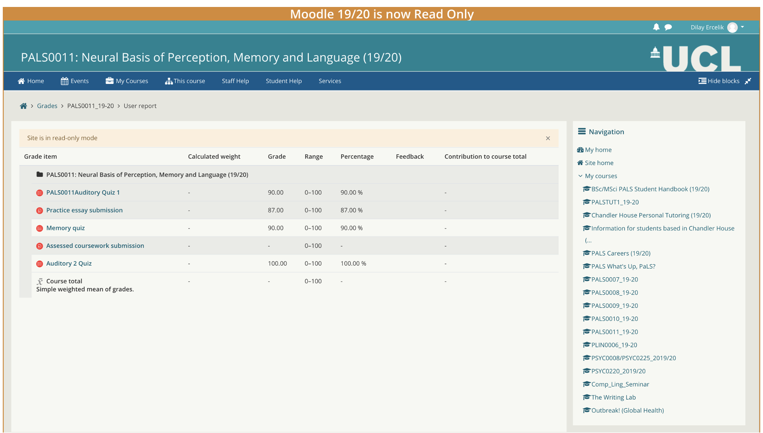Screen dimensions: 763x433
Task: Click the 100.00 grade for Auditory 2 Quiz
Action: coord(277,263)
